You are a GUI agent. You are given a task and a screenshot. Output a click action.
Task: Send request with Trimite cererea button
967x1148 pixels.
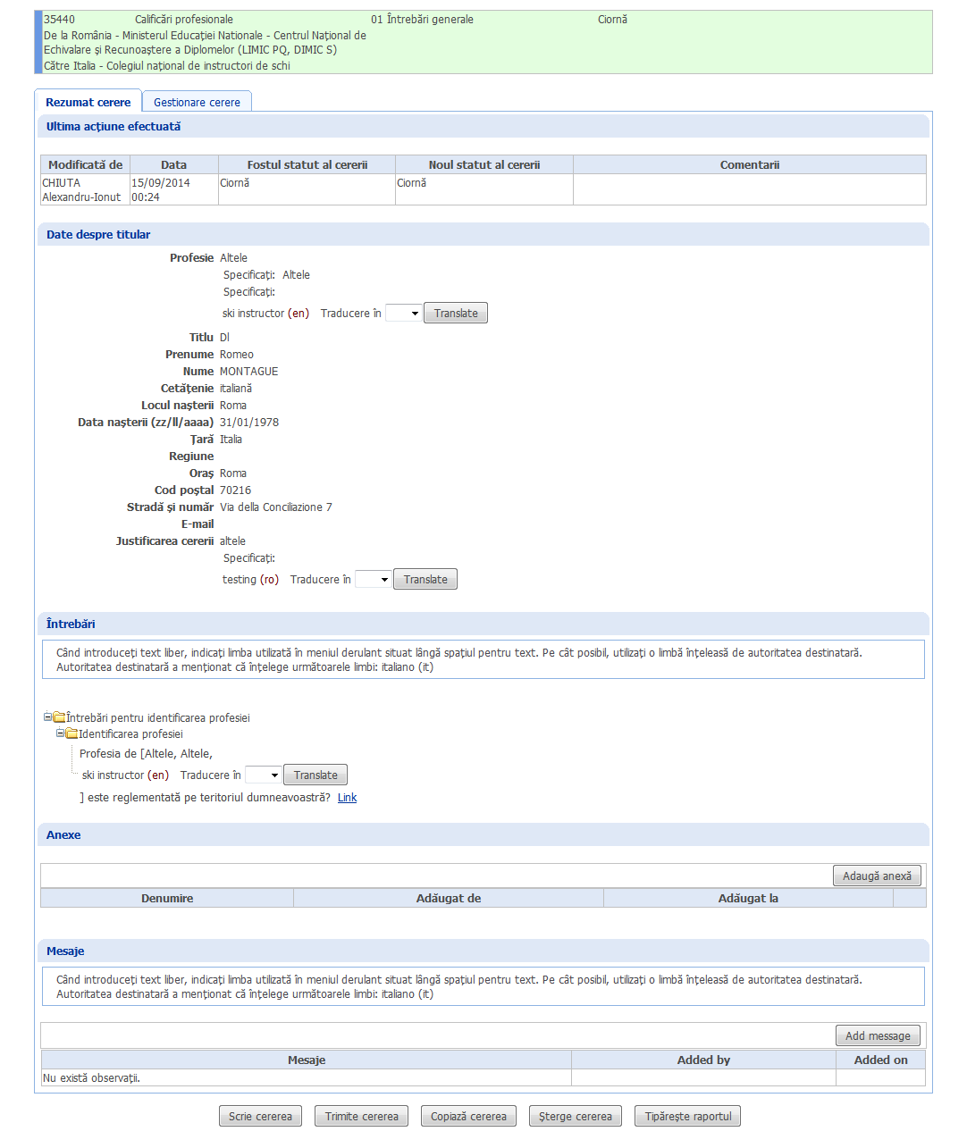pyautogui.click(x=361, y=1117)
